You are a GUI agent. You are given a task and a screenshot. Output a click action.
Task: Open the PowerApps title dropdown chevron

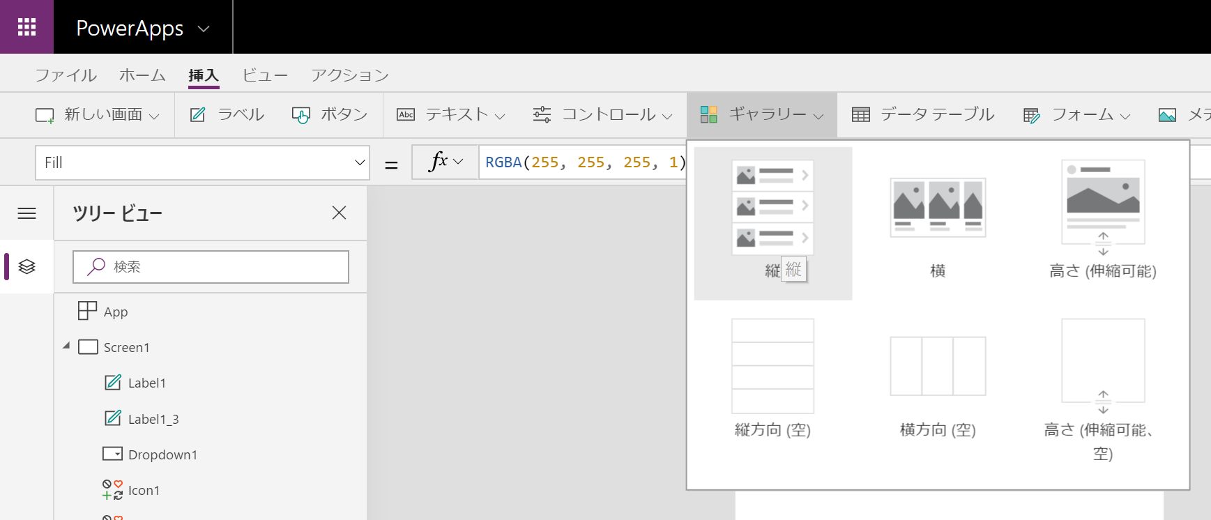coord(204,29)
